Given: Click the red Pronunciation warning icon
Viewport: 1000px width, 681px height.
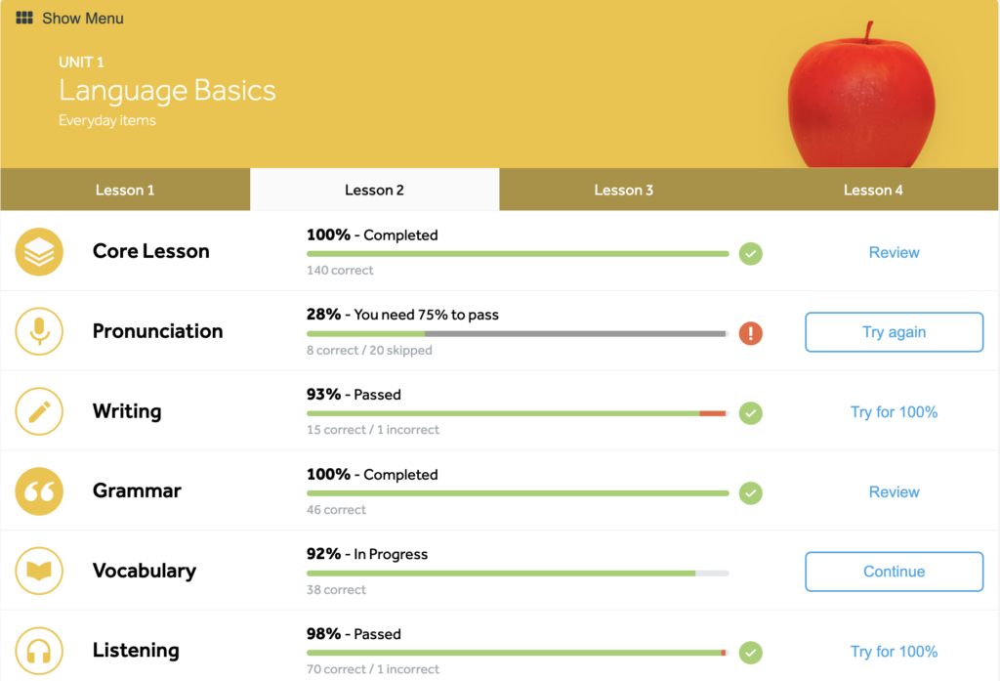Looking at the screenshot, I should tap(750, 333).
